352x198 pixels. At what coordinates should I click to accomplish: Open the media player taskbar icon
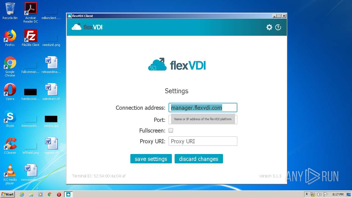tap(40, 194)
